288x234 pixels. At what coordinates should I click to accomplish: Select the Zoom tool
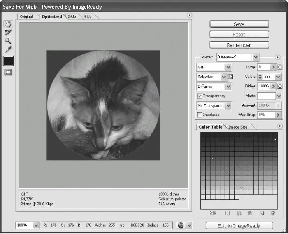8,41
